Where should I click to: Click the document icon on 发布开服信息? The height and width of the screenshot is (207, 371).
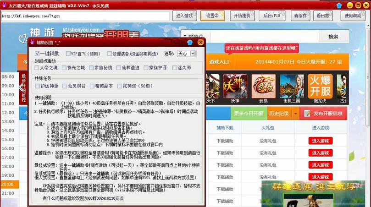(307, 114)
